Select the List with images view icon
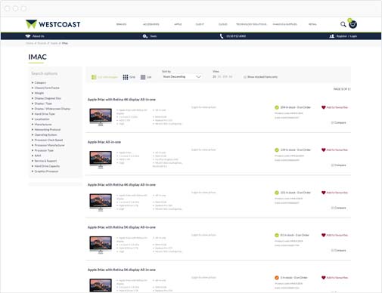Screen dimensions: 382x293 tap(94, 77)
